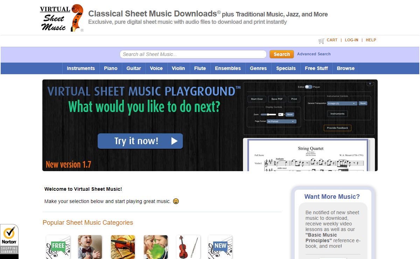420x259 pixels.
Task: Click the Try it now! button
Action: [x=140, y=141]
